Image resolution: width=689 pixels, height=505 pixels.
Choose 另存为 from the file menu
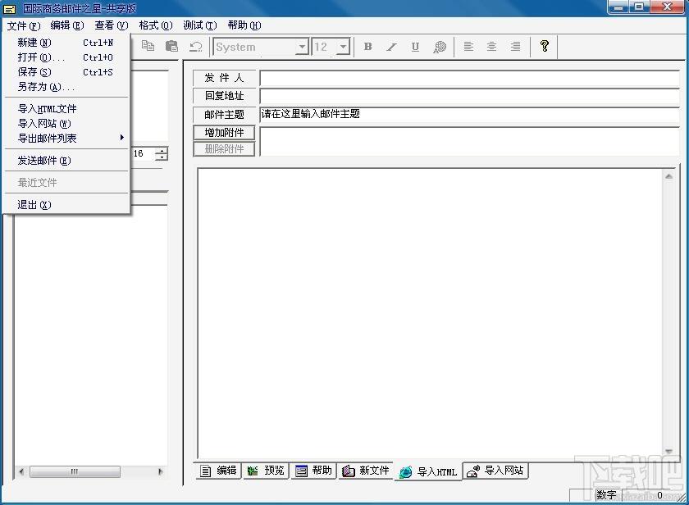(x=66, y=87)
